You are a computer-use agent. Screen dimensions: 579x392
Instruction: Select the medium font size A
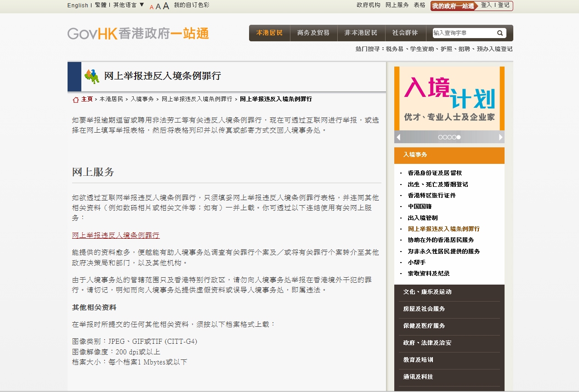(158, 6)
